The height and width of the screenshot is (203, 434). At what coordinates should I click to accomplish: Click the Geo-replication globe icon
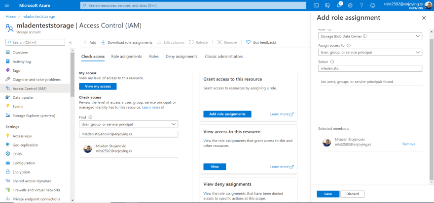[x=8, y=145]
